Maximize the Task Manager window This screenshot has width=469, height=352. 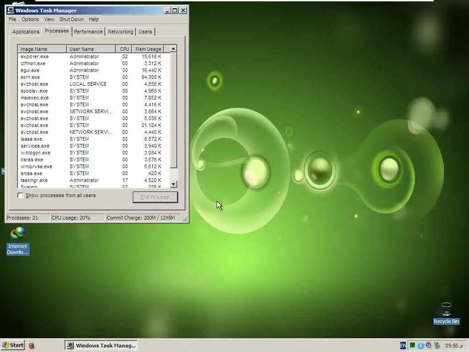[x=175, y=11]
